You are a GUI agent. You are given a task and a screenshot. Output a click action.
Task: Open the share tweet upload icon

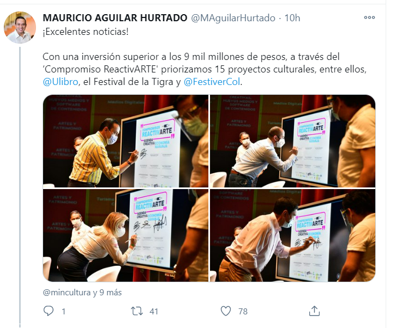click(314, 311)
